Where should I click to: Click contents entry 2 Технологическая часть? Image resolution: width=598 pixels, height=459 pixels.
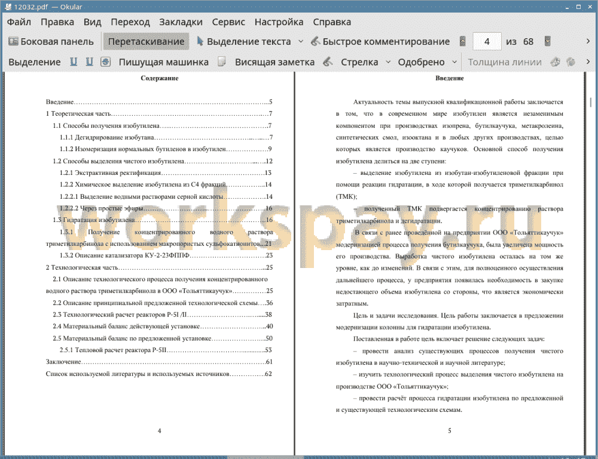click(160, 267)
